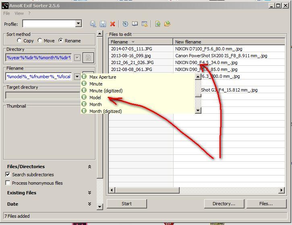Open the Profile combo box dropdown
This screenshot has width=292, height=225.
tap(79, 23)
